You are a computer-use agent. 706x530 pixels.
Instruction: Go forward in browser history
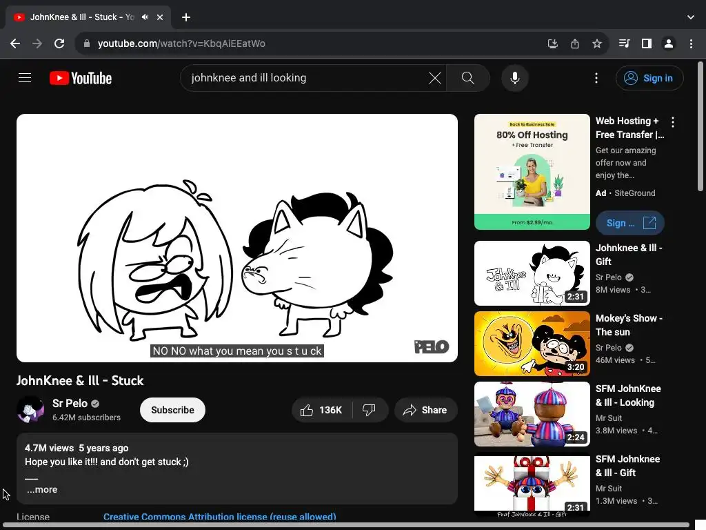tap(37, 43)
